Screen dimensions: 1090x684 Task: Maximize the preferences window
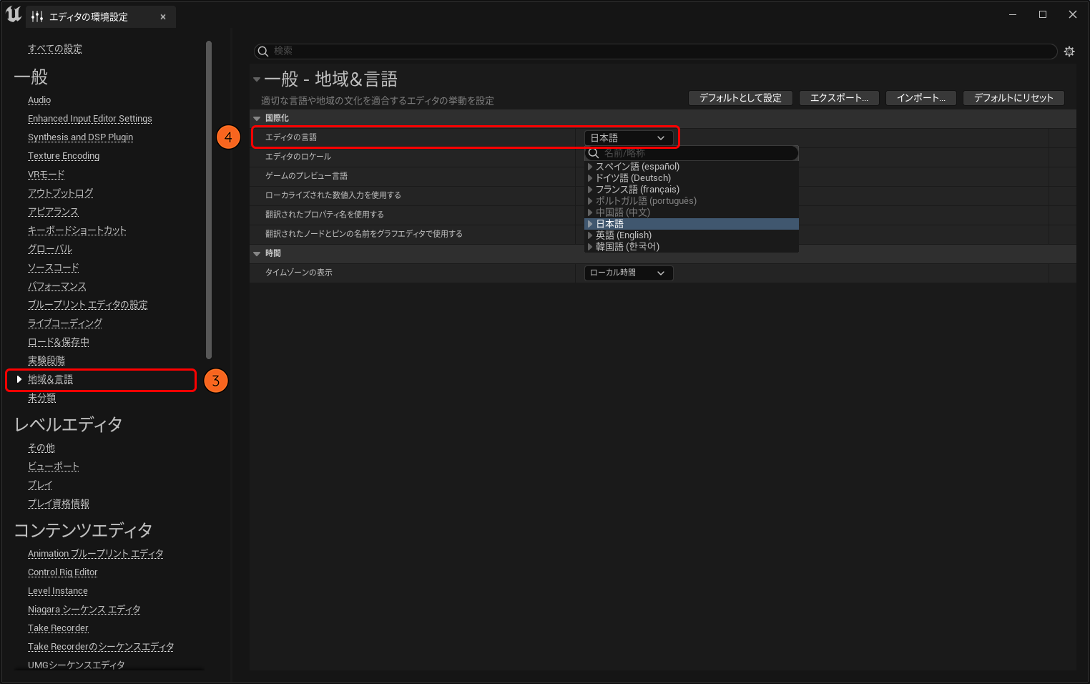tap(1042, 14)
